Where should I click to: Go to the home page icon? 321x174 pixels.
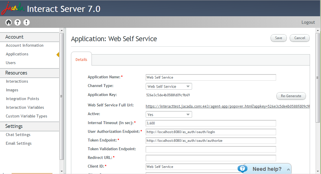[x=9, y=22]
